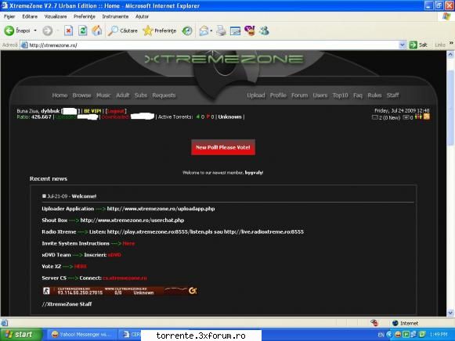
Task: Click New Poll Please Vote button
Action: coord(223,147)
